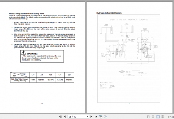Go to the next page
Screen dimensions: 174x119
point(91,117)
